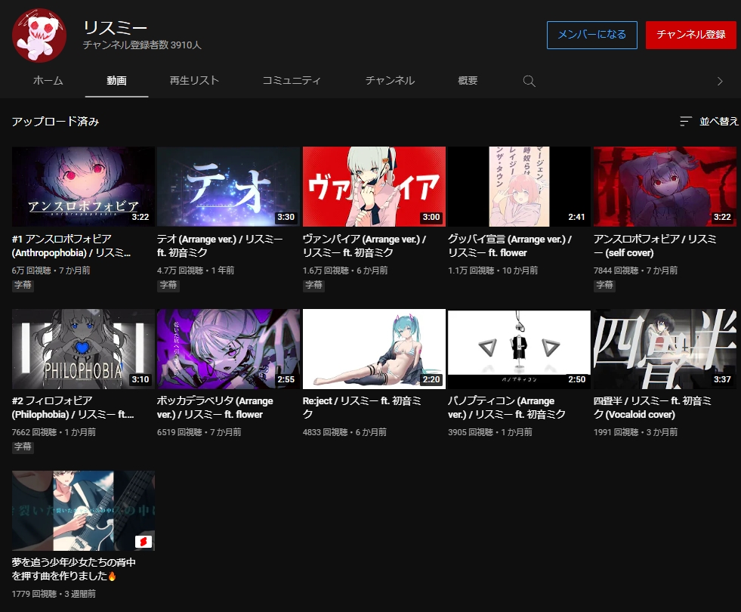Screen dimensions: 741x612
Task: Click subscriber count チャンネル登録者数 3910人
Action: tap(142, 45)
